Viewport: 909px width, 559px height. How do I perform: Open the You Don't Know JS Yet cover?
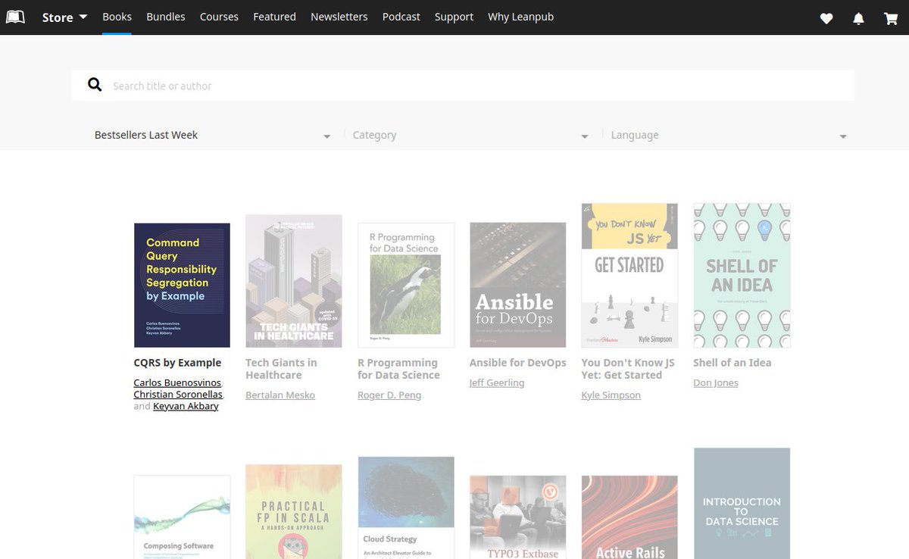(x=629, y=275)
